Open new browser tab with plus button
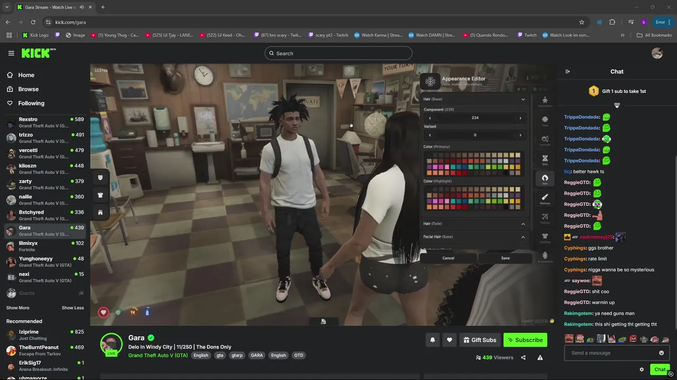Image resolution: width=677 pixels, height=380 pixels. tap(103, 7)
